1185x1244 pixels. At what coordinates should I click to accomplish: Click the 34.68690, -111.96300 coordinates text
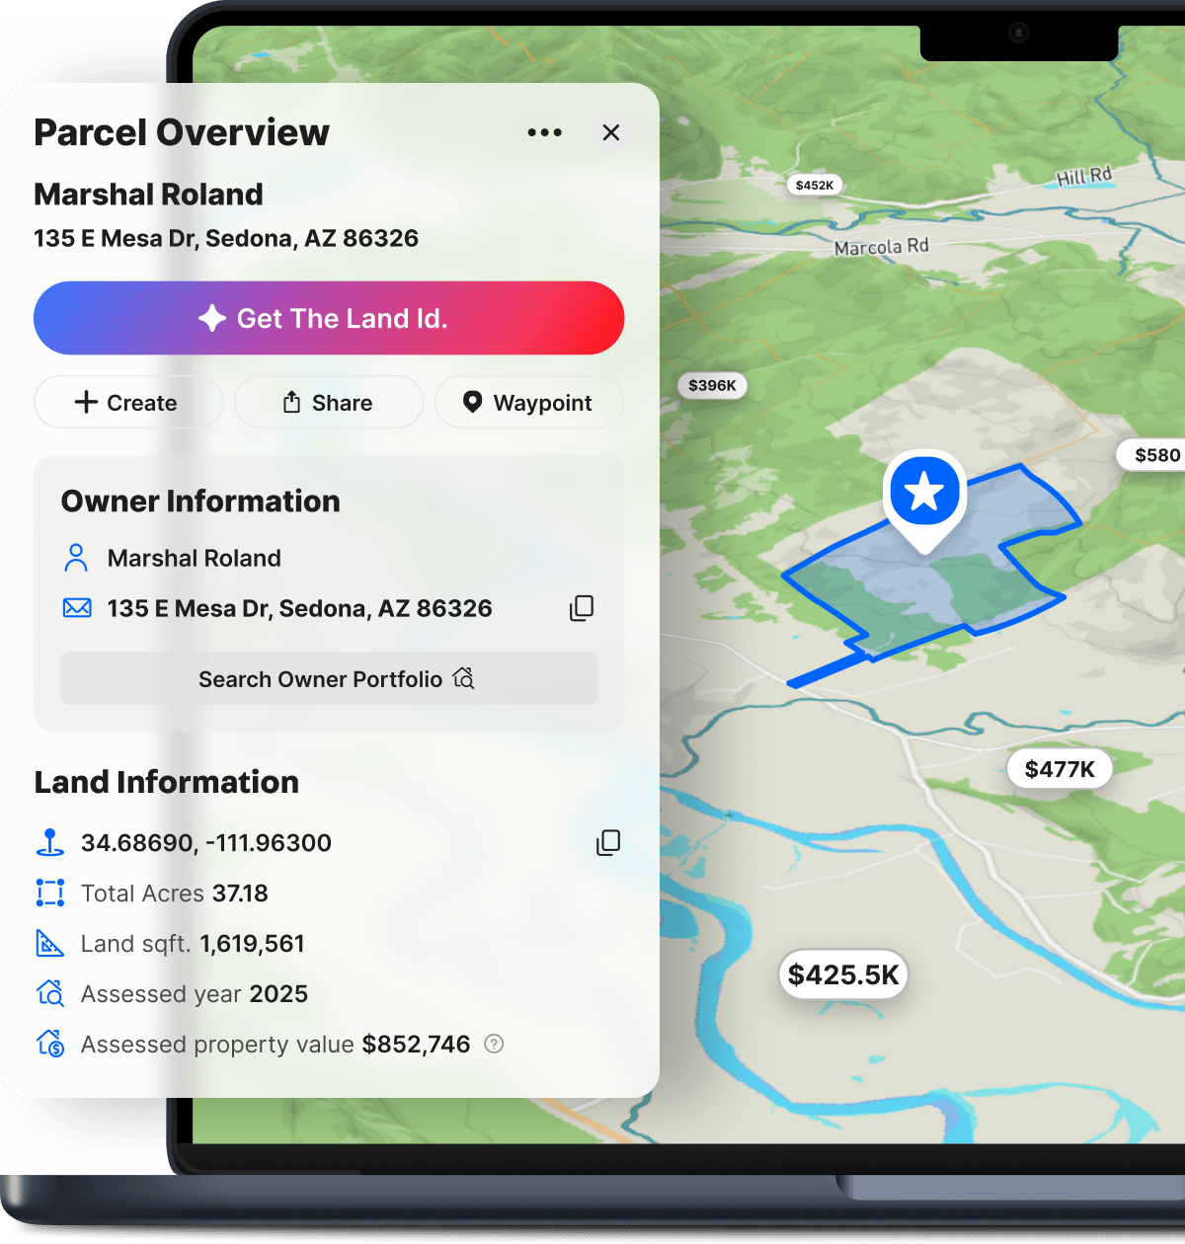click(x=206, y=842)
